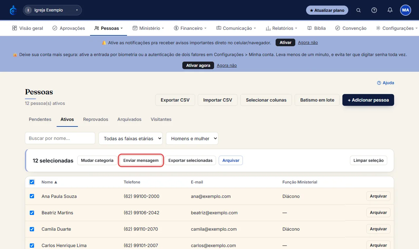This screenshot has width=419, height=249.
Task: Uncheck Beatriz Martins row
Action: click(x=32, y=213)
